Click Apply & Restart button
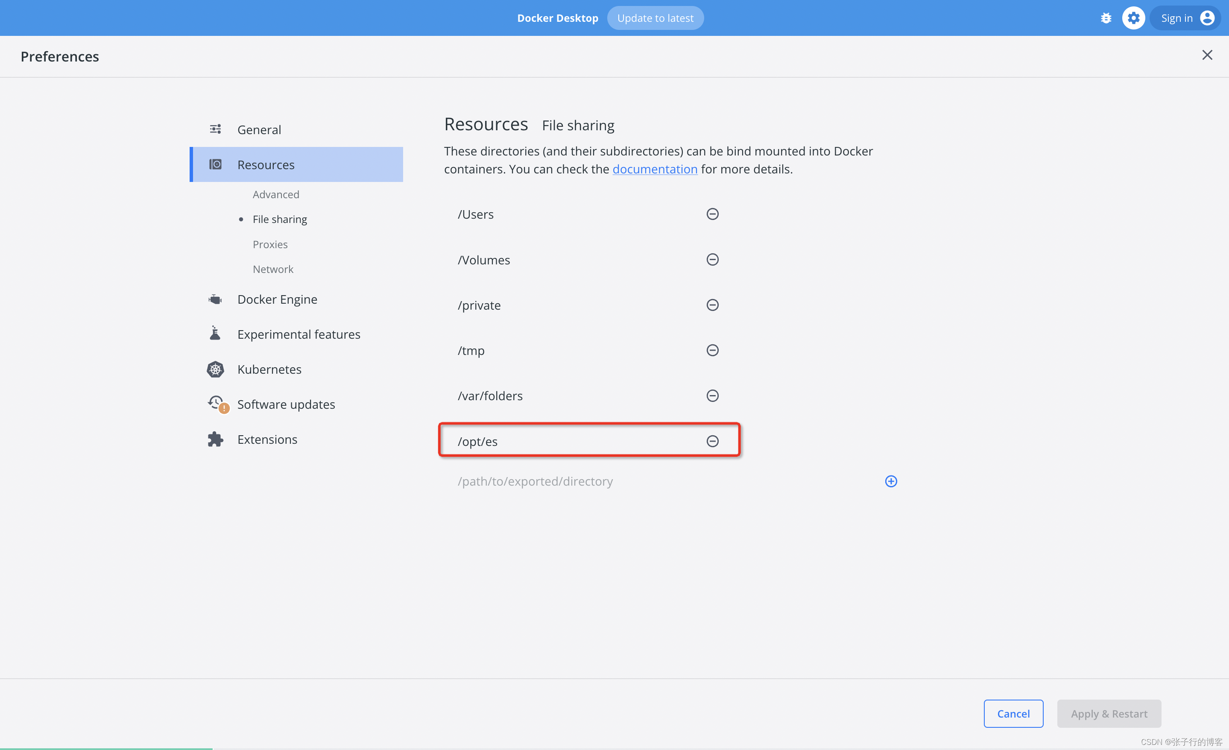This screenshot has width=1229, height=750. coord(1109,714)
